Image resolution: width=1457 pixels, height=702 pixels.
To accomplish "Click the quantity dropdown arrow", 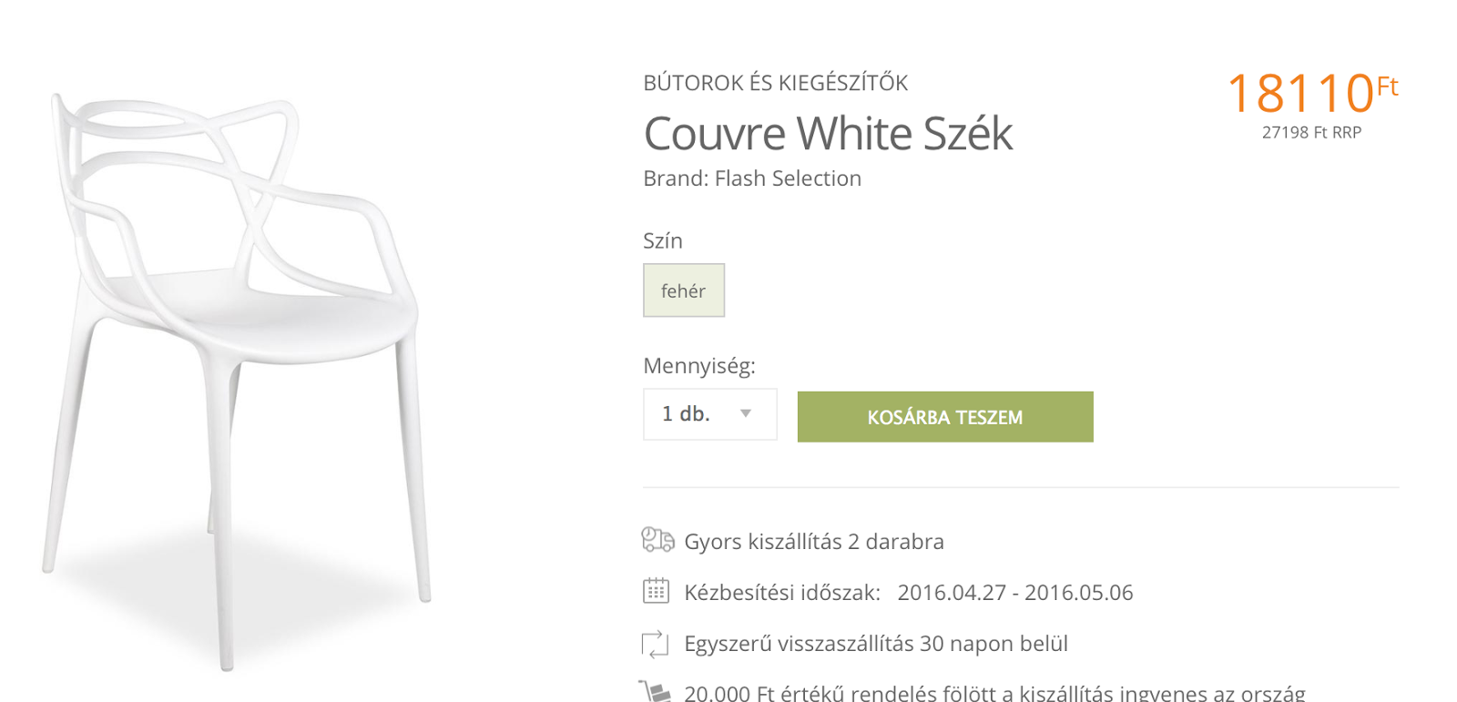I will pyautogui.click(x=746, y=413).
